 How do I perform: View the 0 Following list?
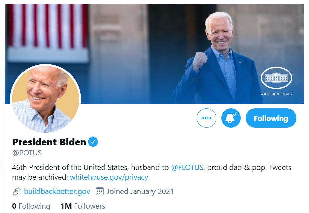[31, 206]
